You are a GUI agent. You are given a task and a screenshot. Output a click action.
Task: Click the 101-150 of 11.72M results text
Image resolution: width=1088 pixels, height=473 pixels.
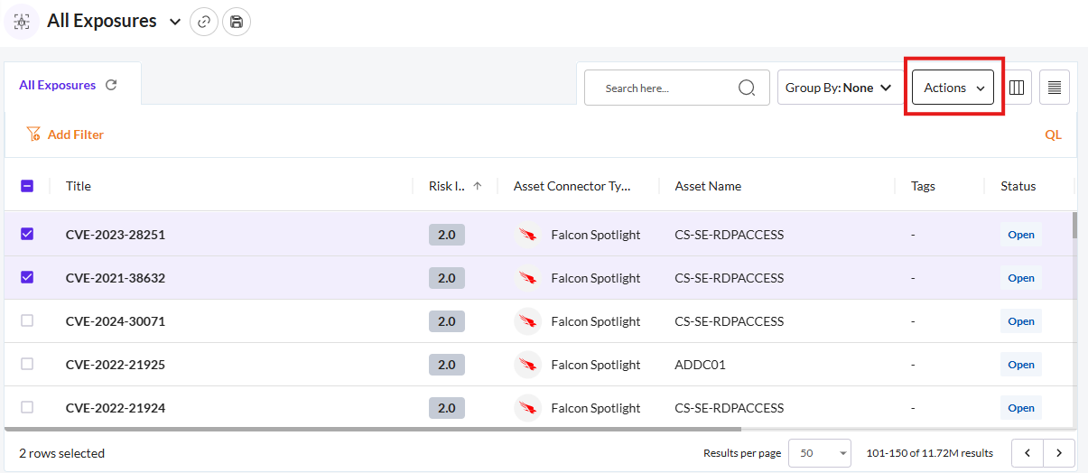[x=930, y=453]
